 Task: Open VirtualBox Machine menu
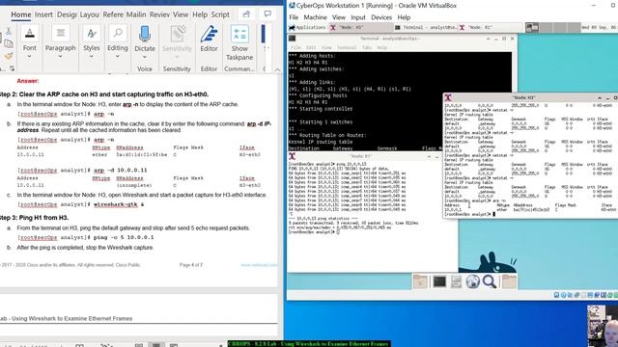coord(316,17)
